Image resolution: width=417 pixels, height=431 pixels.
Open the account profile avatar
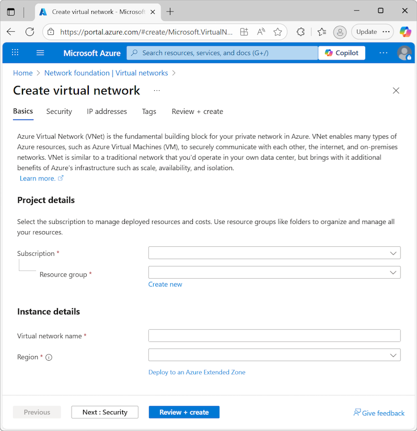[x=403, y=53]
